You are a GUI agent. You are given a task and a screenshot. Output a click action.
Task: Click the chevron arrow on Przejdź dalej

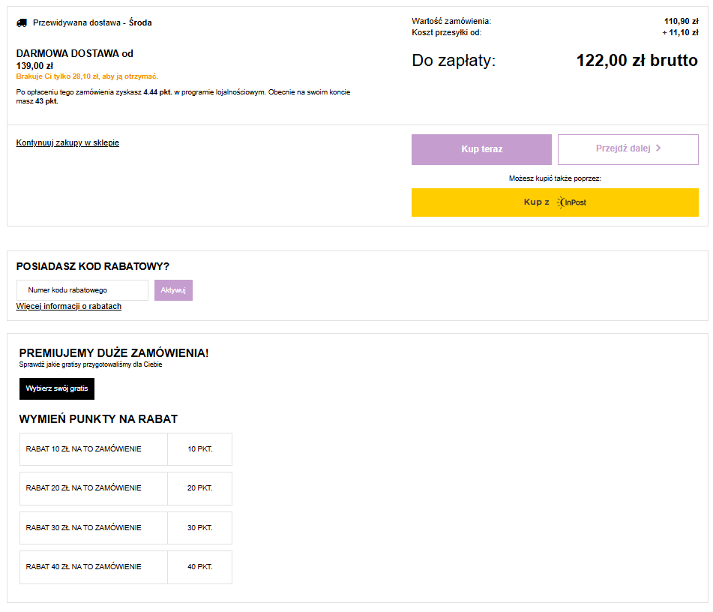click(x=658, y=148)
